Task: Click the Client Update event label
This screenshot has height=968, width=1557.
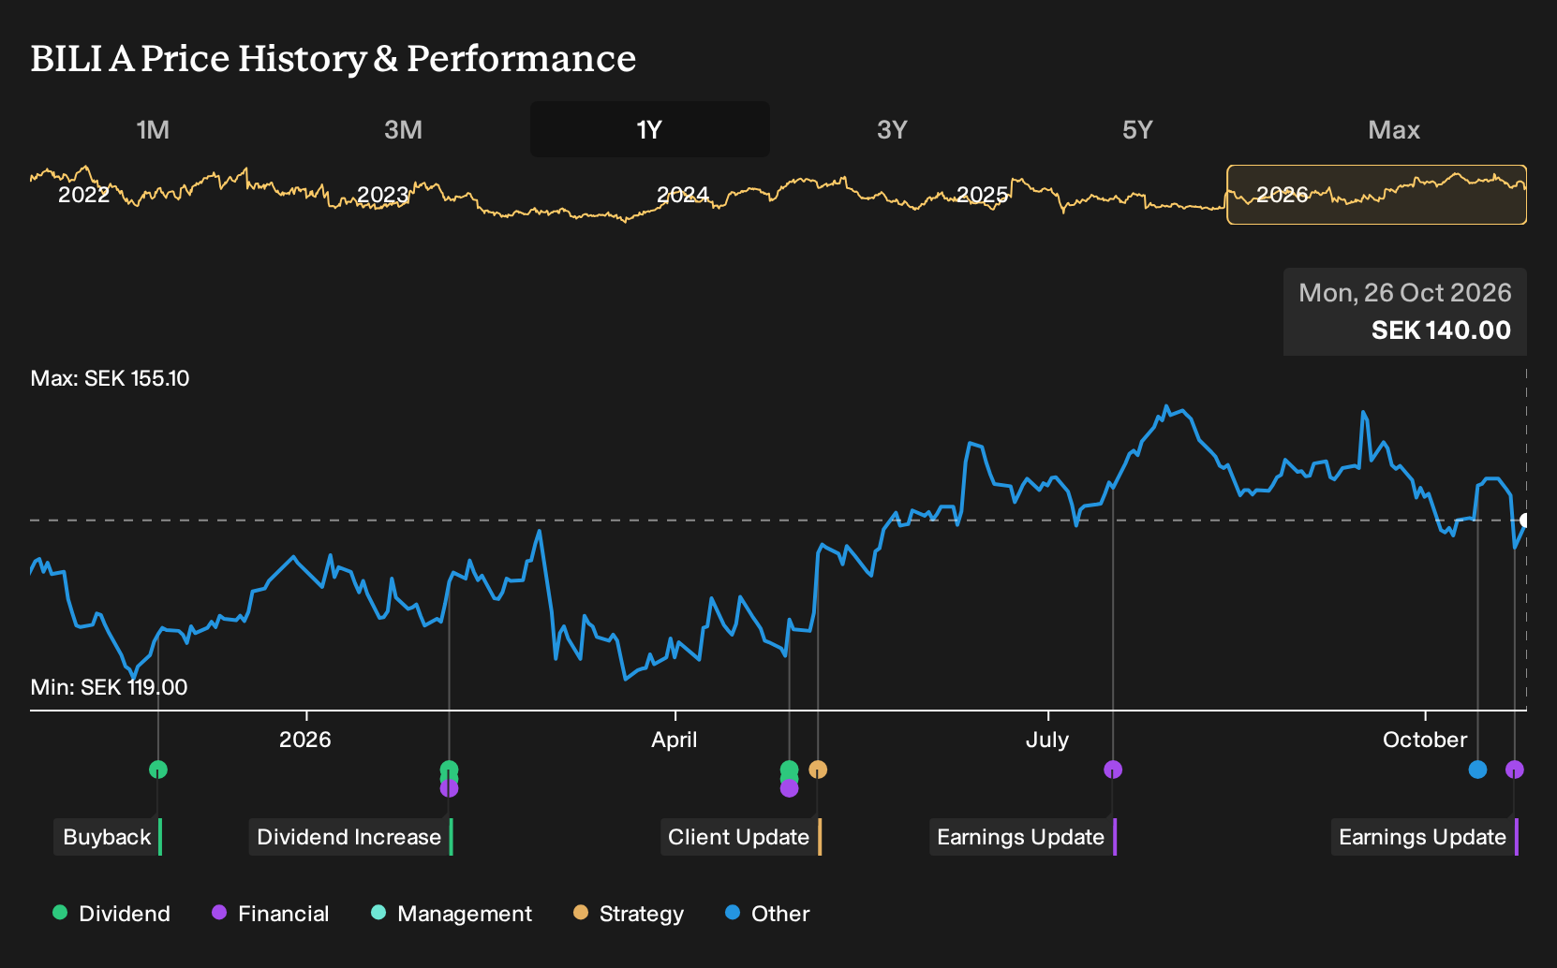Action: (740, 837)
